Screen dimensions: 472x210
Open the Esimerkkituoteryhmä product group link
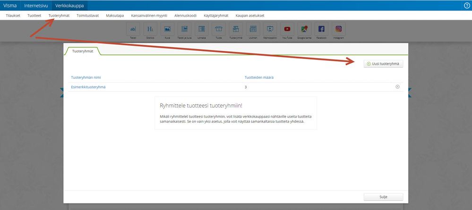click(x=88, y=87)
